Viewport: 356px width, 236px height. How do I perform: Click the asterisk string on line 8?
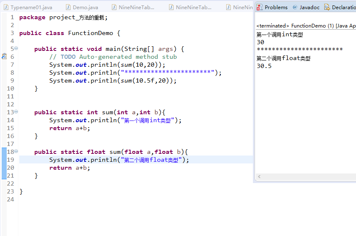tap(167, 73)
